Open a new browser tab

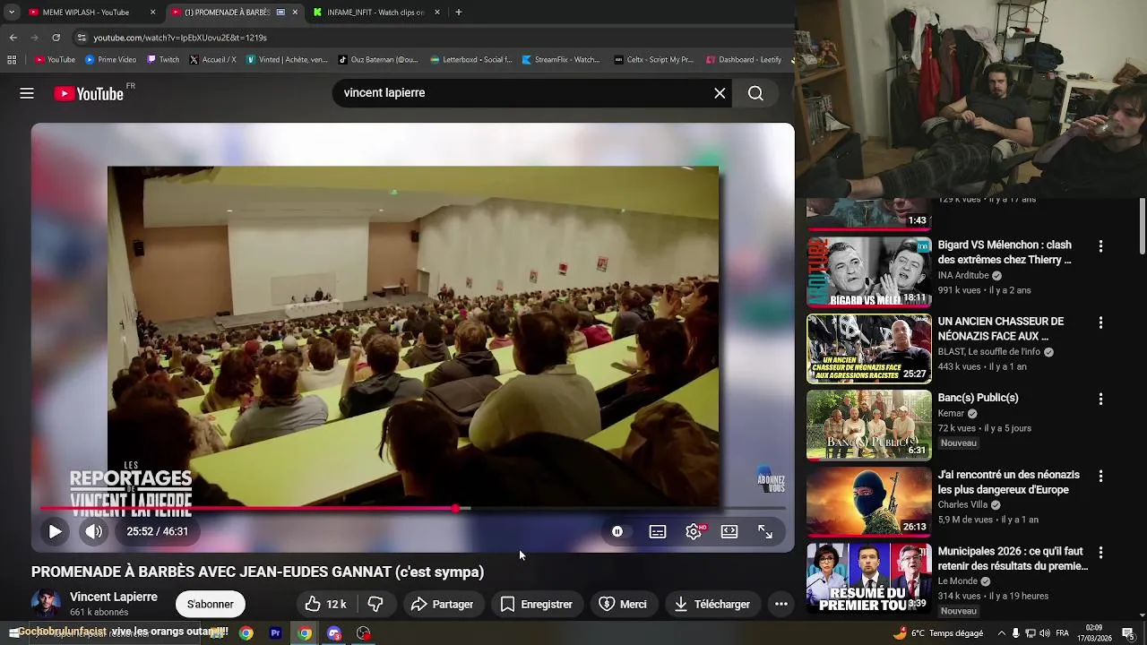[458, 13]
